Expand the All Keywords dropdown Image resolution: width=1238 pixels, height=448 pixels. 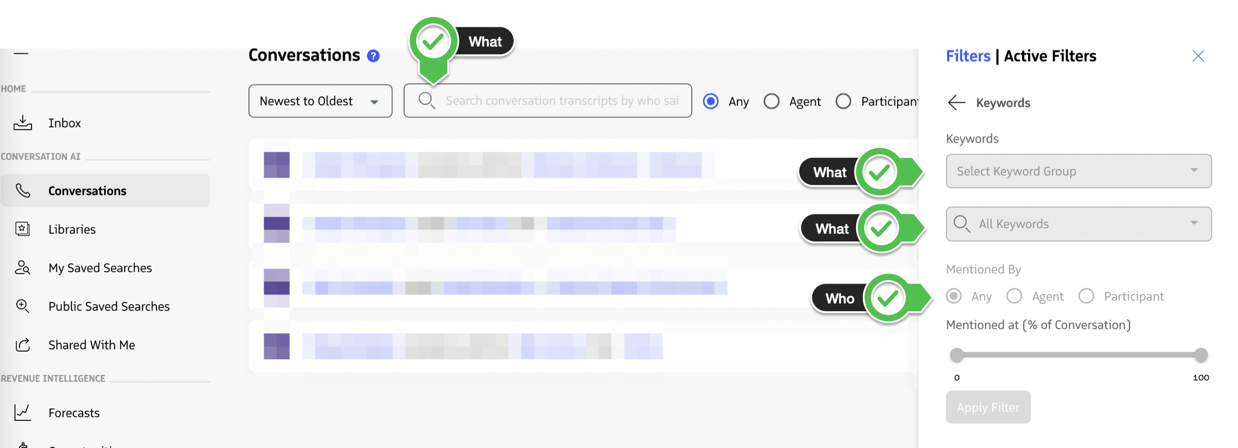pos(1078,224)
